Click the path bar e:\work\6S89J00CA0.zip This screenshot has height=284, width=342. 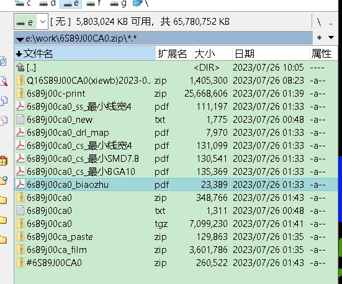coord(163,38)
